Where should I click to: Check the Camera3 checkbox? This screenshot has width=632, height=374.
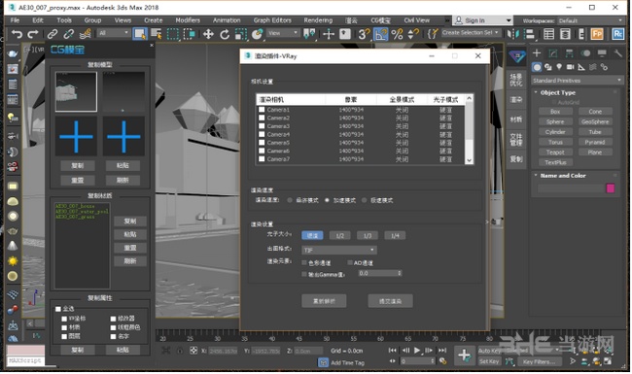262,126
